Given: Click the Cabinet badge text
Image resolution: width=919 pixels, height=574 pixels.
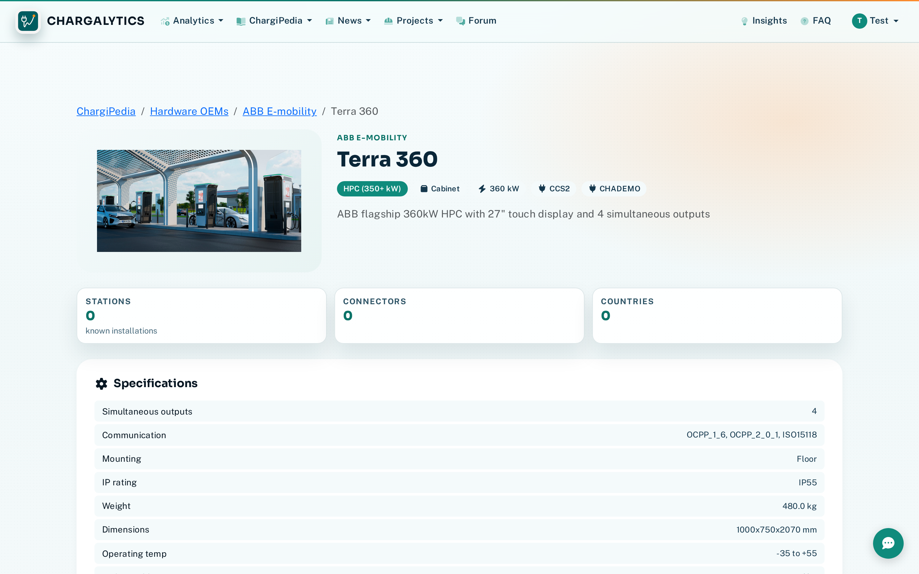Looking at the screenshot, I should [x=445, y=189].
